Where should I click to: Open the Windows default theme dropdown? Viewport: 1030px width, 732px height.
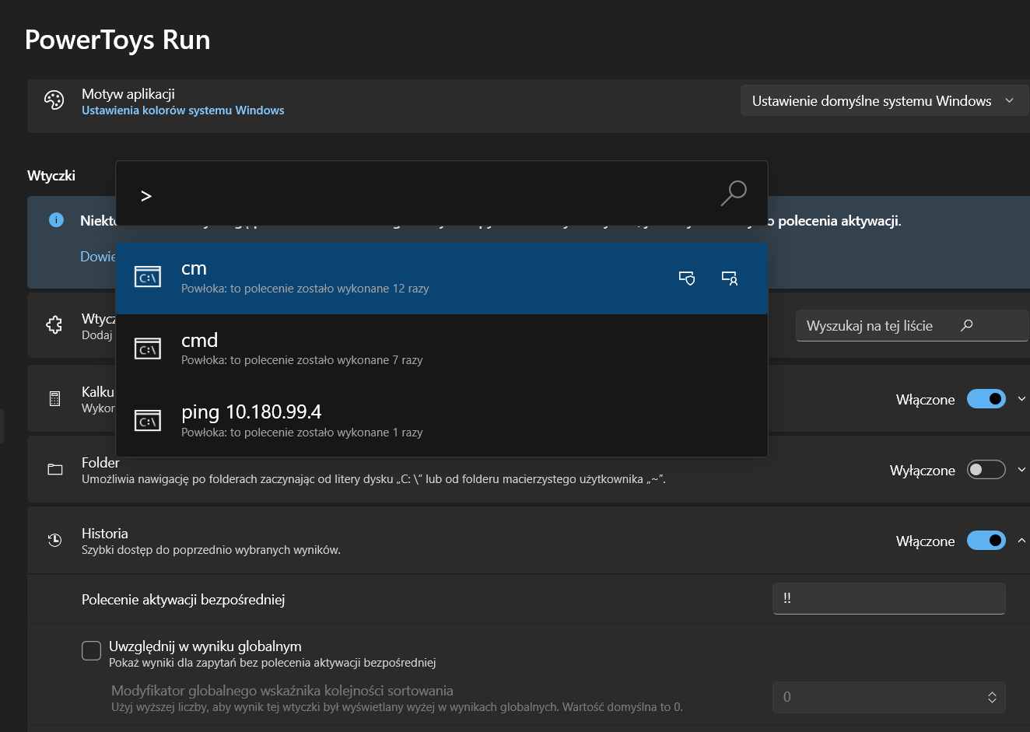(884, 100)
